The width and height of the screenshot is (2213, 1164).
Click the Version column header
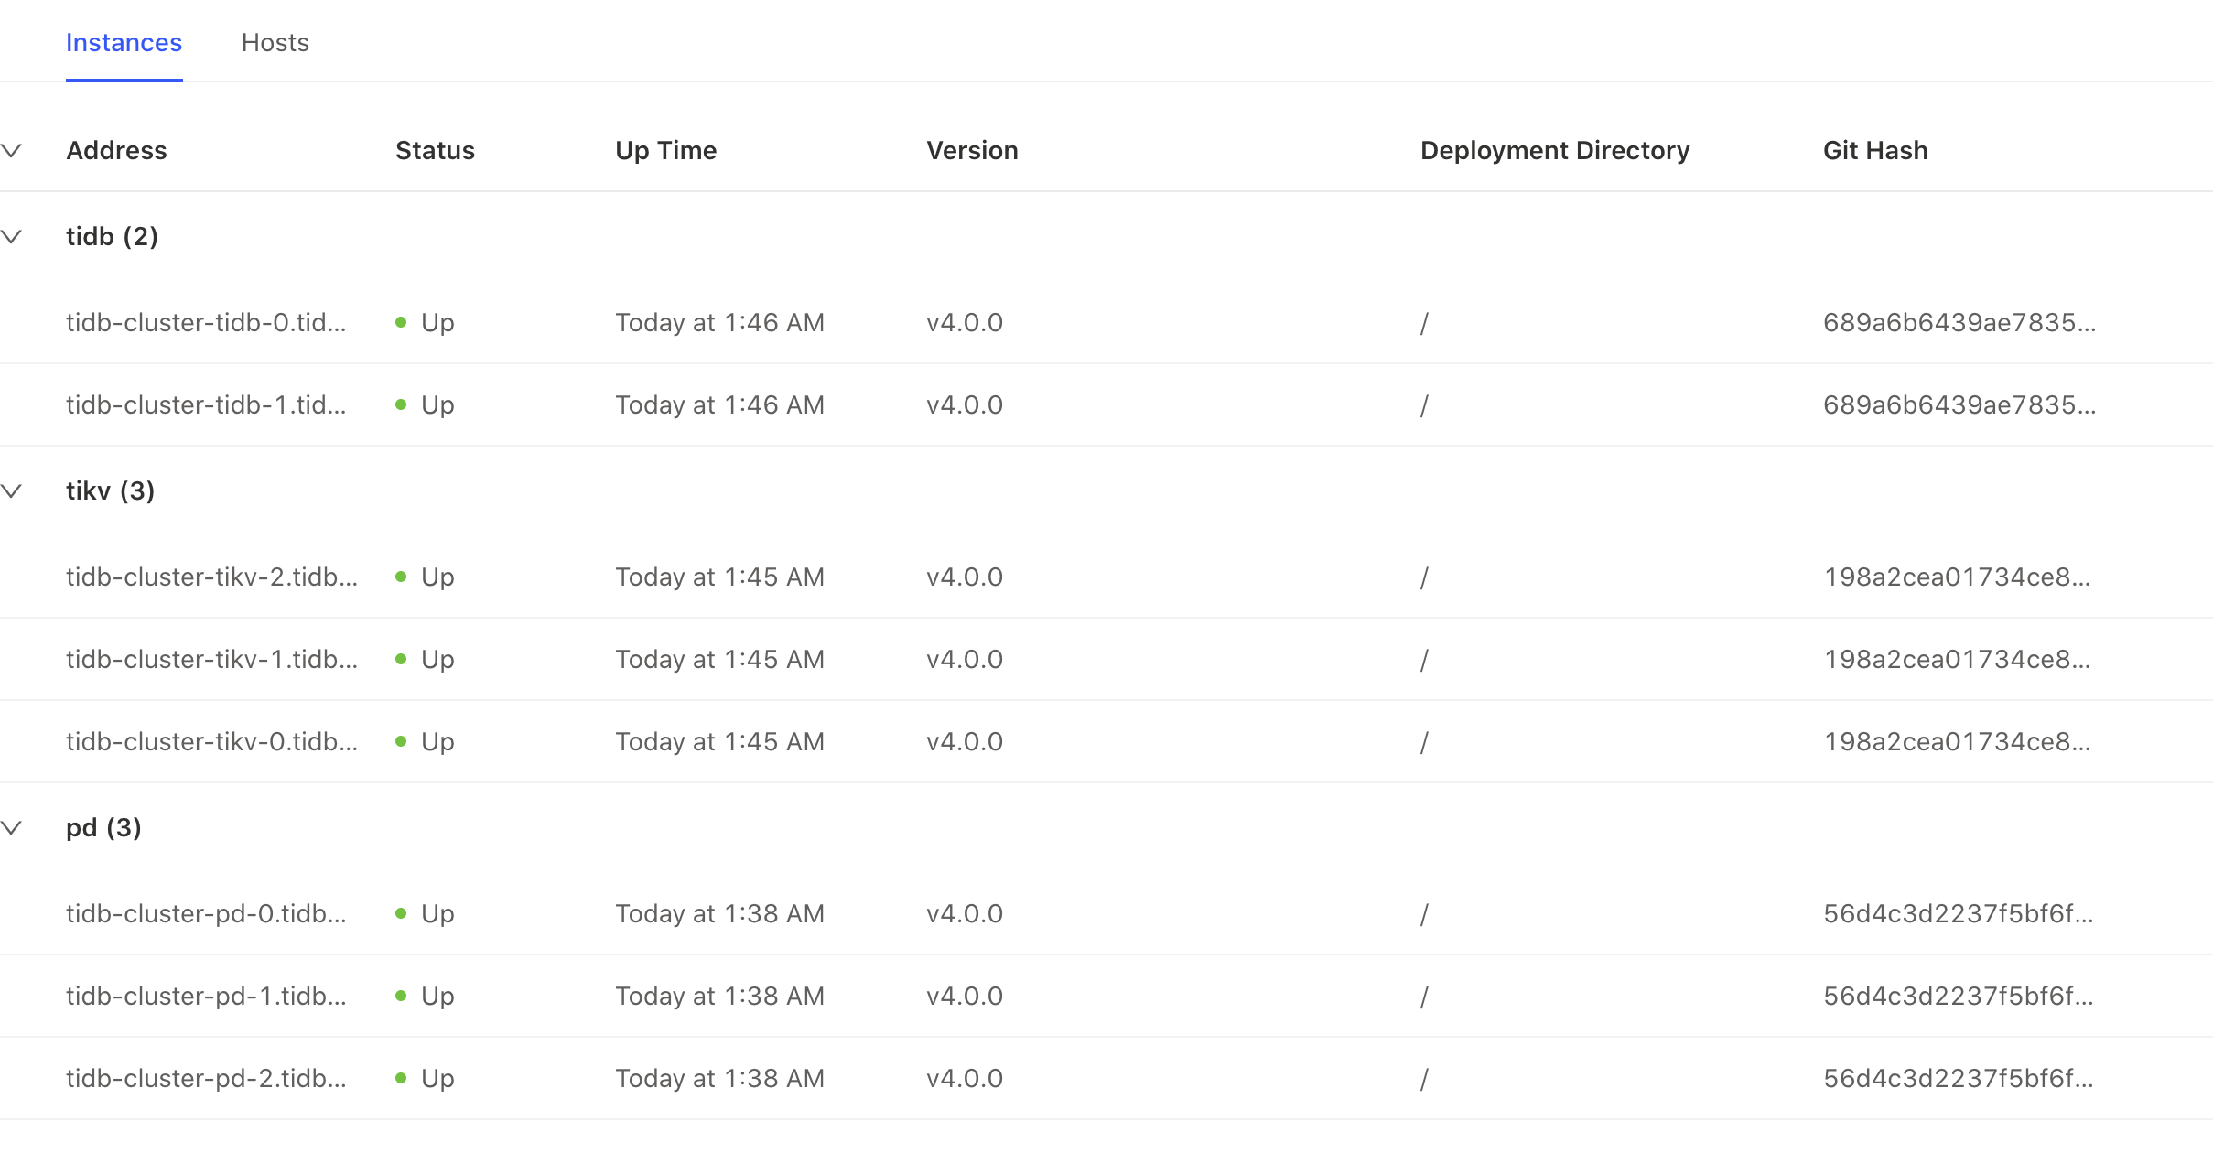(x=972, y=150)
